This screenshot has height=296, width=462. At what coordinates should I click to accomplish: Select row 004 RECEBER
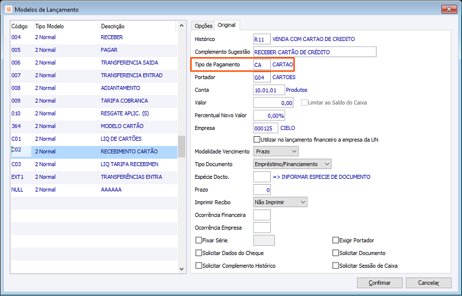coord(94,38)
